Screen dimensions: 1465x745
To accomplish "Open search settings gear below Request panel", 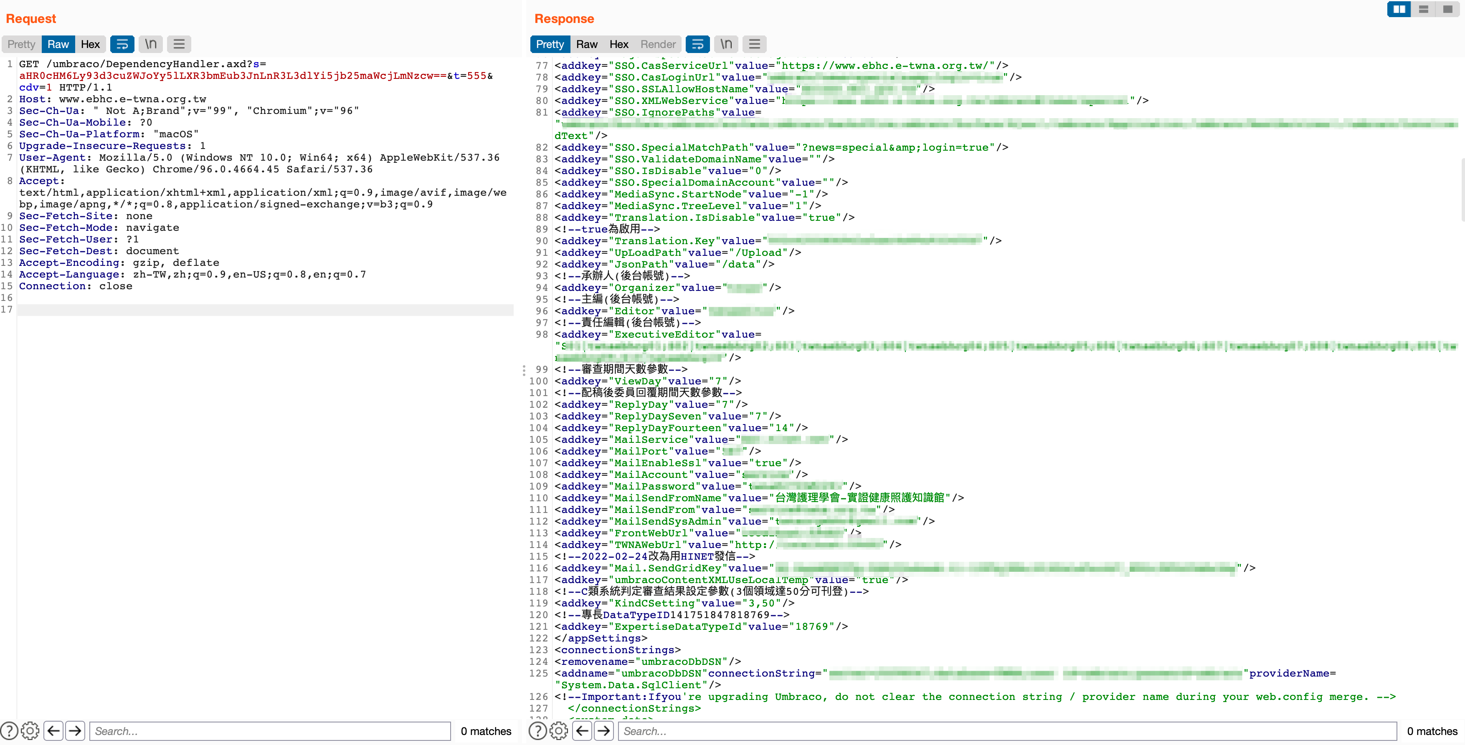I will pos(30,731).
